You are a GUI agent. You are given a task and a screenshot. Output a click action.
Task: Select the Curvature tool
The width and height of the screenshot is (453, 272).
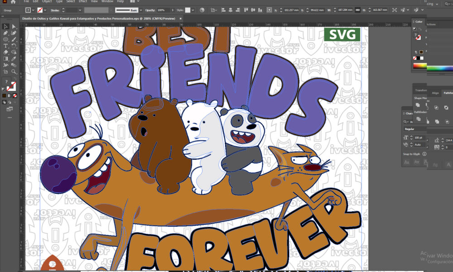click(x=14, y=33)
